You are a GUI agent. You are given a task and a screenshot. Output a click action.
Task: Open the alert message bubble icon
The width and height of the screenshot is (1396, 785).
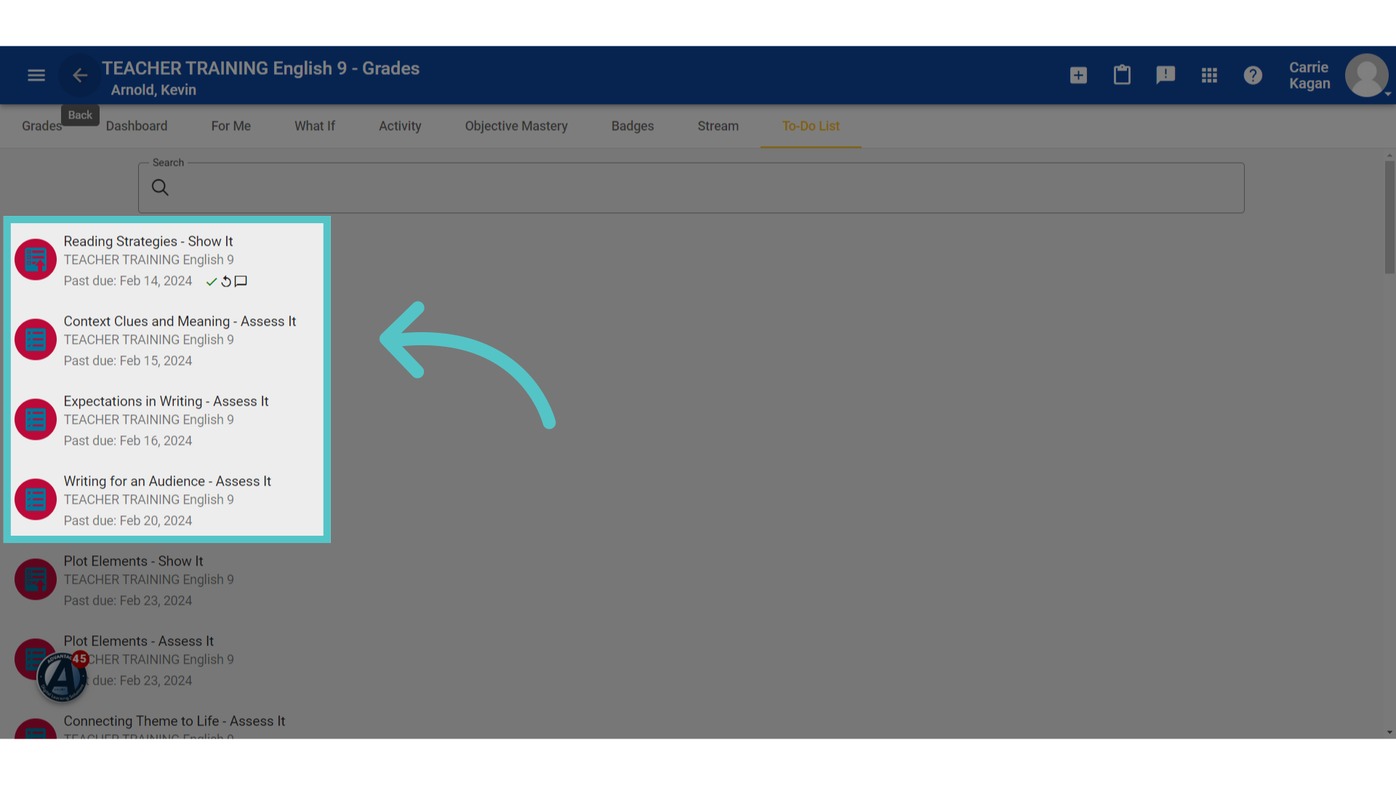[1166, 76]
